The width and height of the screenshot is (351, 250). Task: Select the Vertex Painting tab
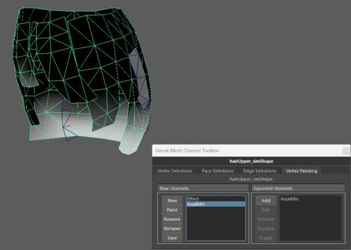pyautogui.click(x=301, y=171)
